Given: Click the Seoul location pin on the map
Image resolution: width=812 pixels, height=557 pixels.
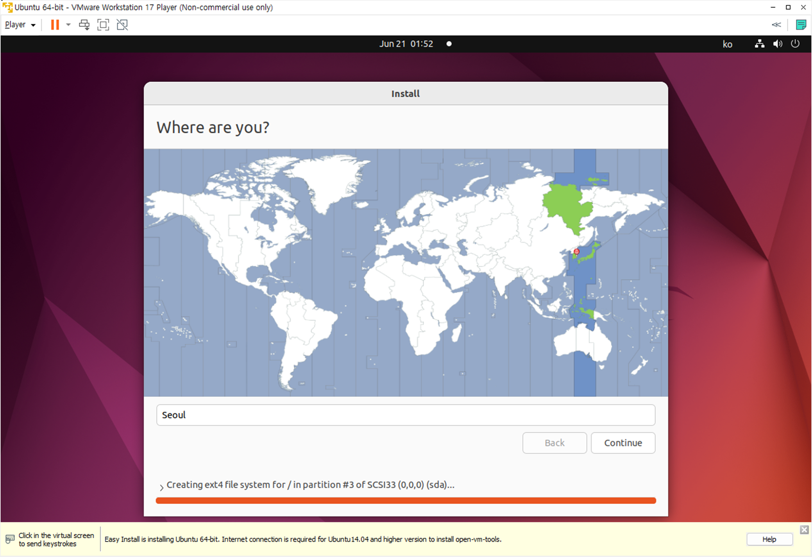Looking at the screenshot, I should coord(576,252).
